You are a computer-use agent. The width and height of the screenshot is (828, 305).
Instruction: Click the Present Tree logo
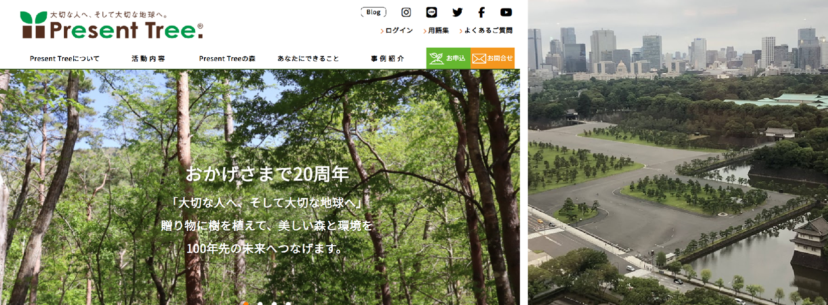(x=111, y=26)
